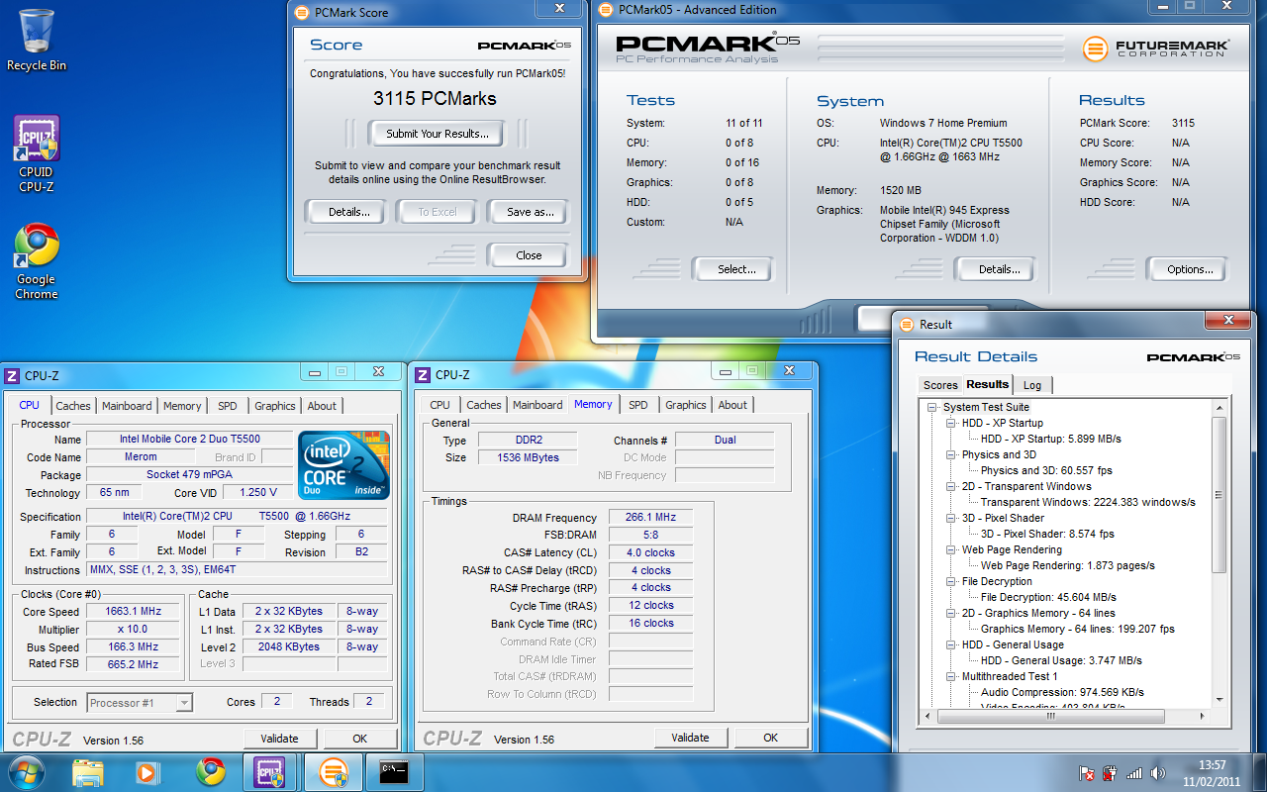Open Windows Media Player from the taskbar
This screenshot has width=1267, height=792.
point(146,772)
